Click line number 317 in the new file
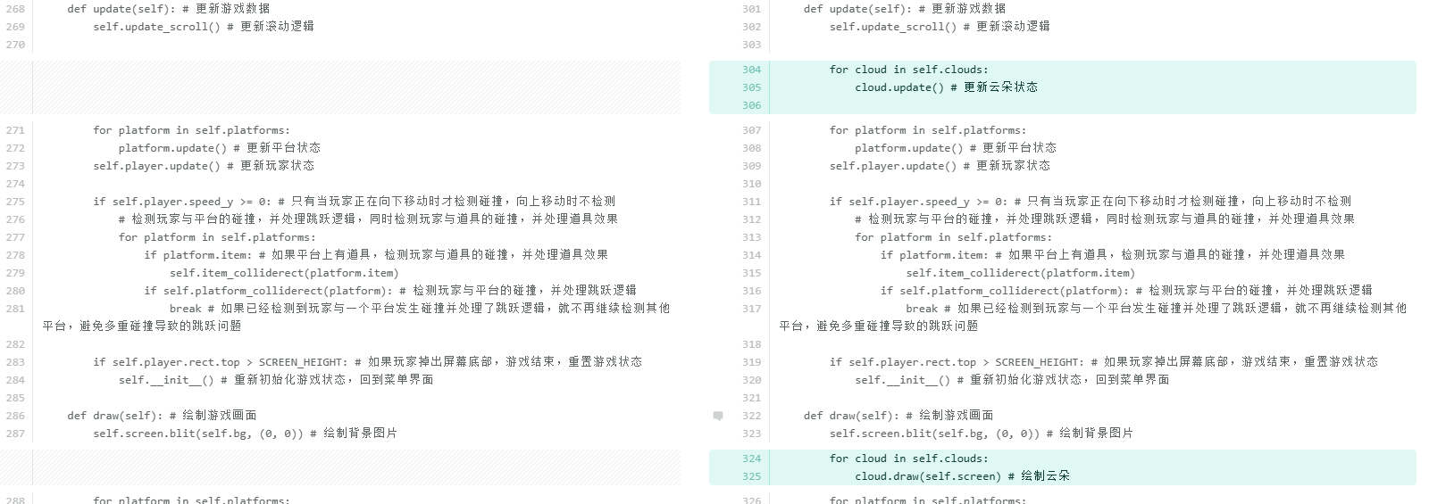Screen dimensions: 1429x504 (751, 309)
